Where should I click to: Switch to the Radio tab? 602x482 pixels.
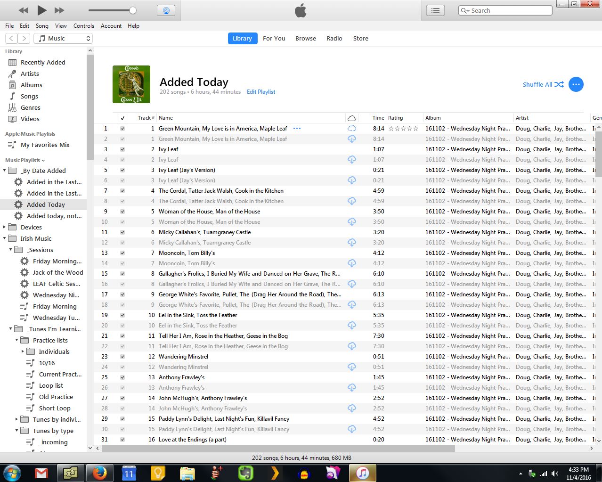click(x=334, y=38)
